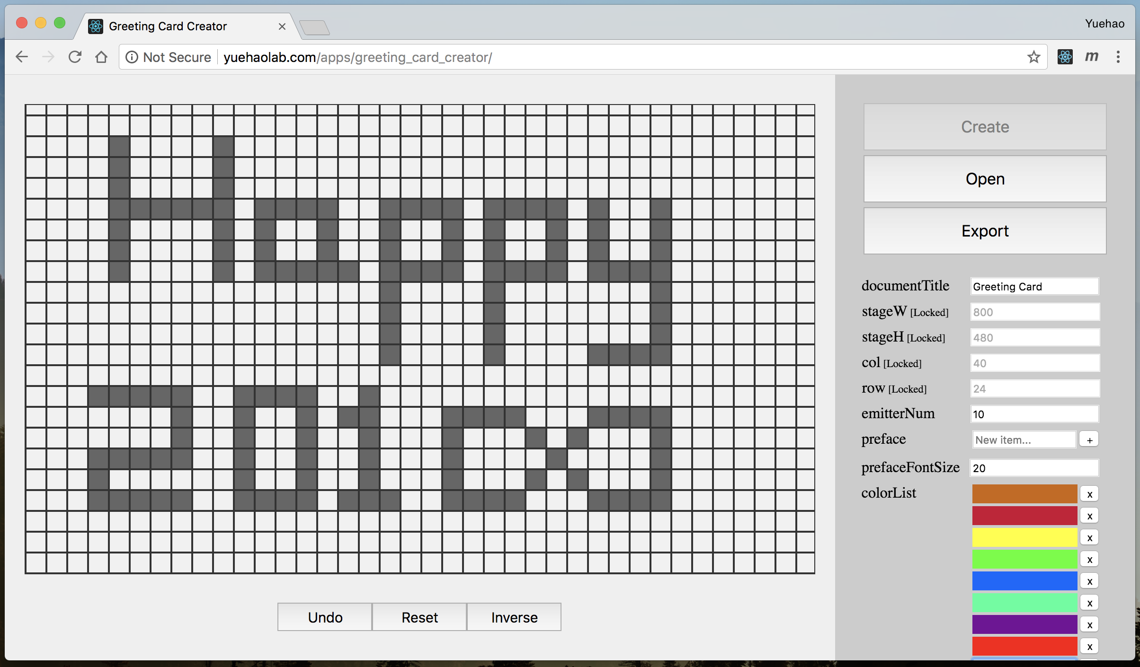
Task: Click the Undo button
Action: click(x=325, y=617)
